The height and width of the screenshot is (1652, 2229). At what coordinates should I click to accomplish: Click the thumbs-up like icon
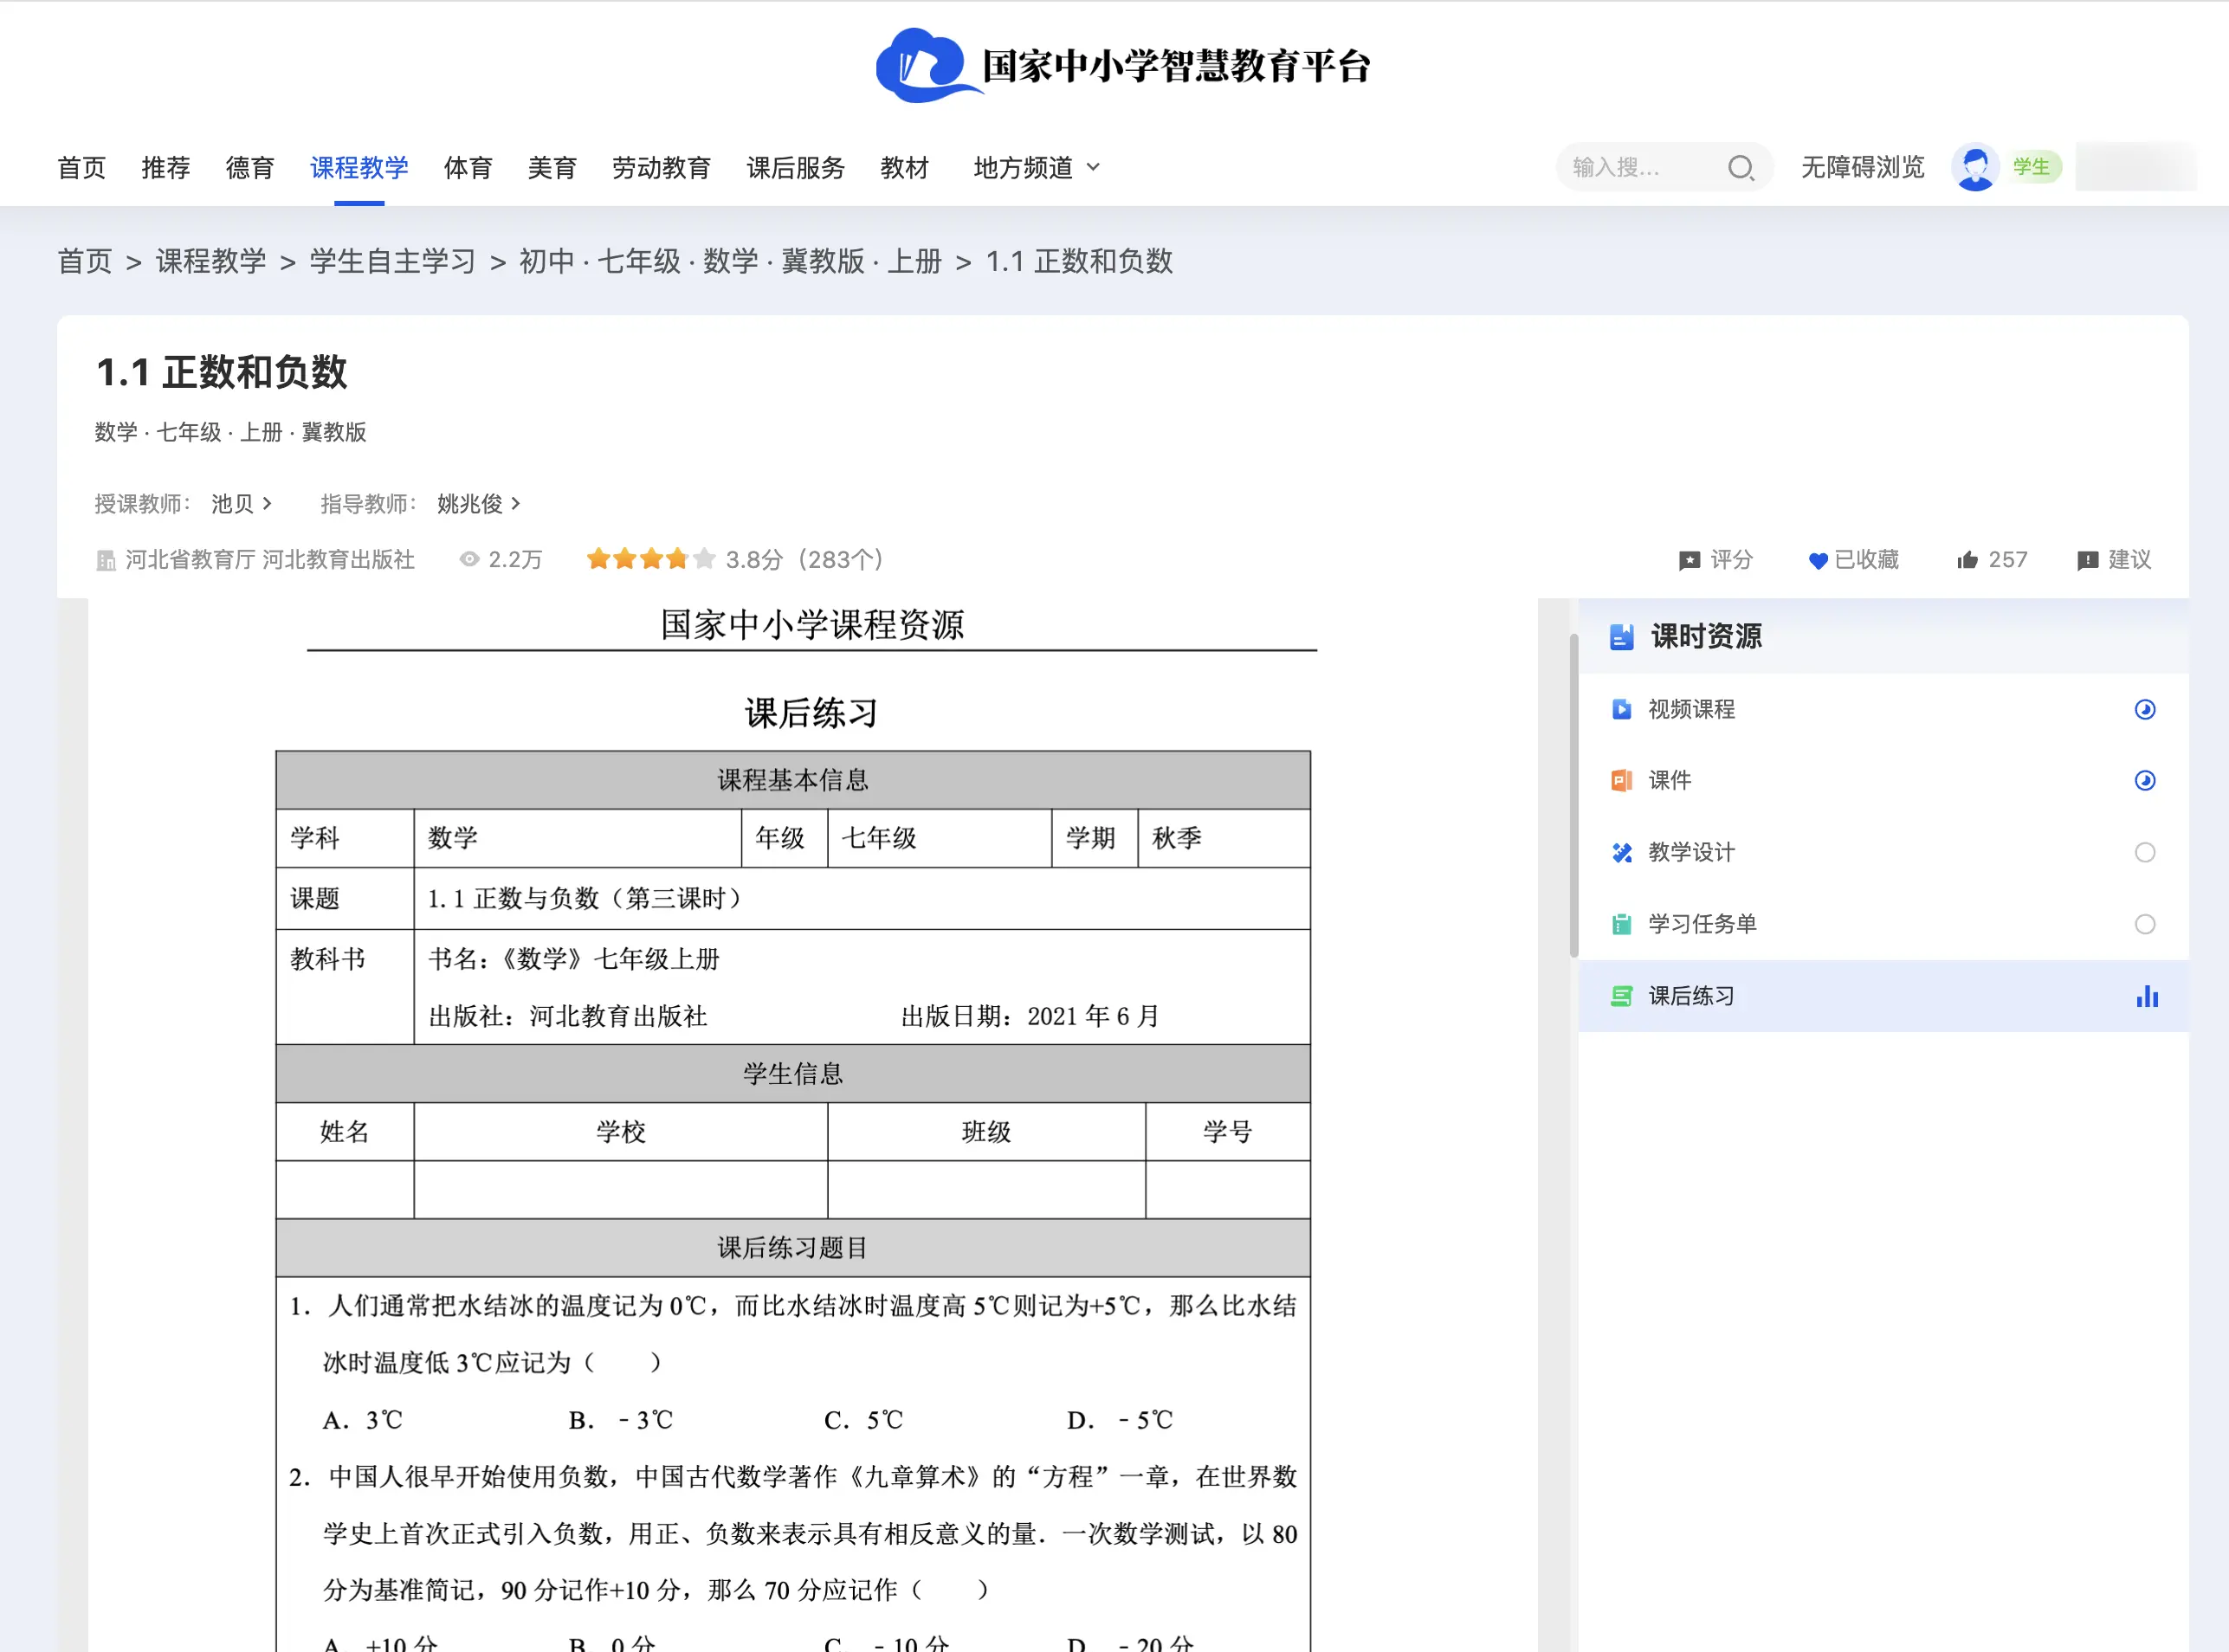(1967, 560)
